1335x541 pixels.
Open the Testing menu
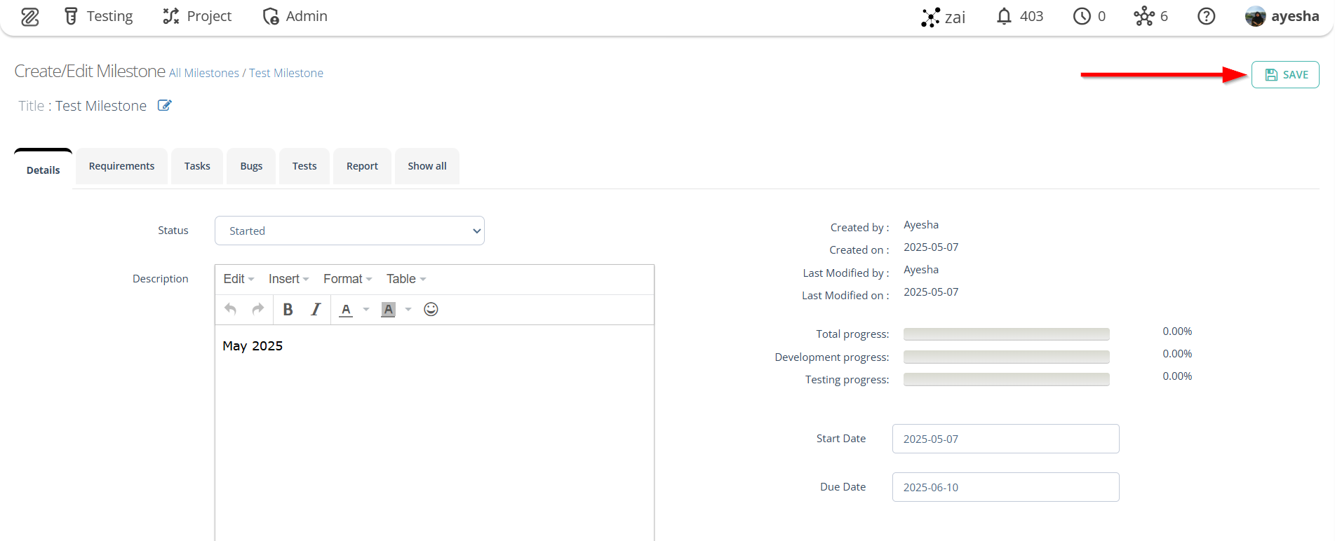click(98, 16)
